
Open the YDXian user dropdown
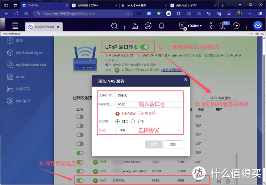(x=195, y=26)
